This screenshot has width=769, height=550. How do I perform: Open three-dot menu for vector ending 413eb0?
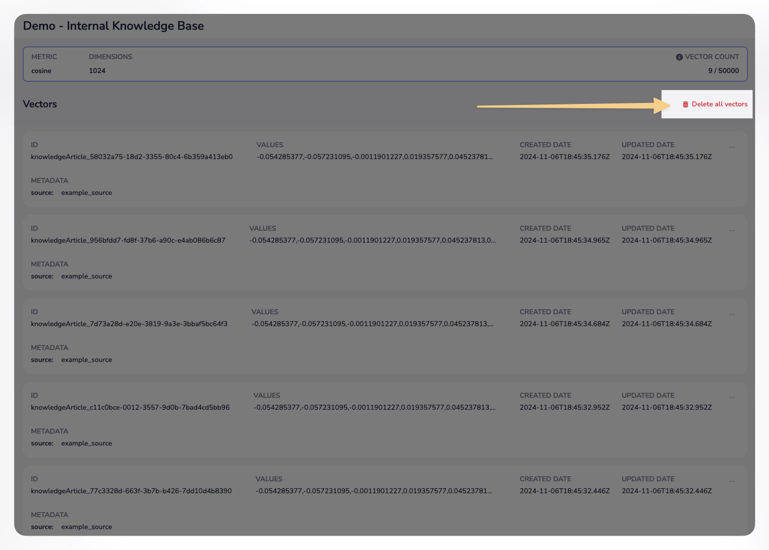point(732,147)
